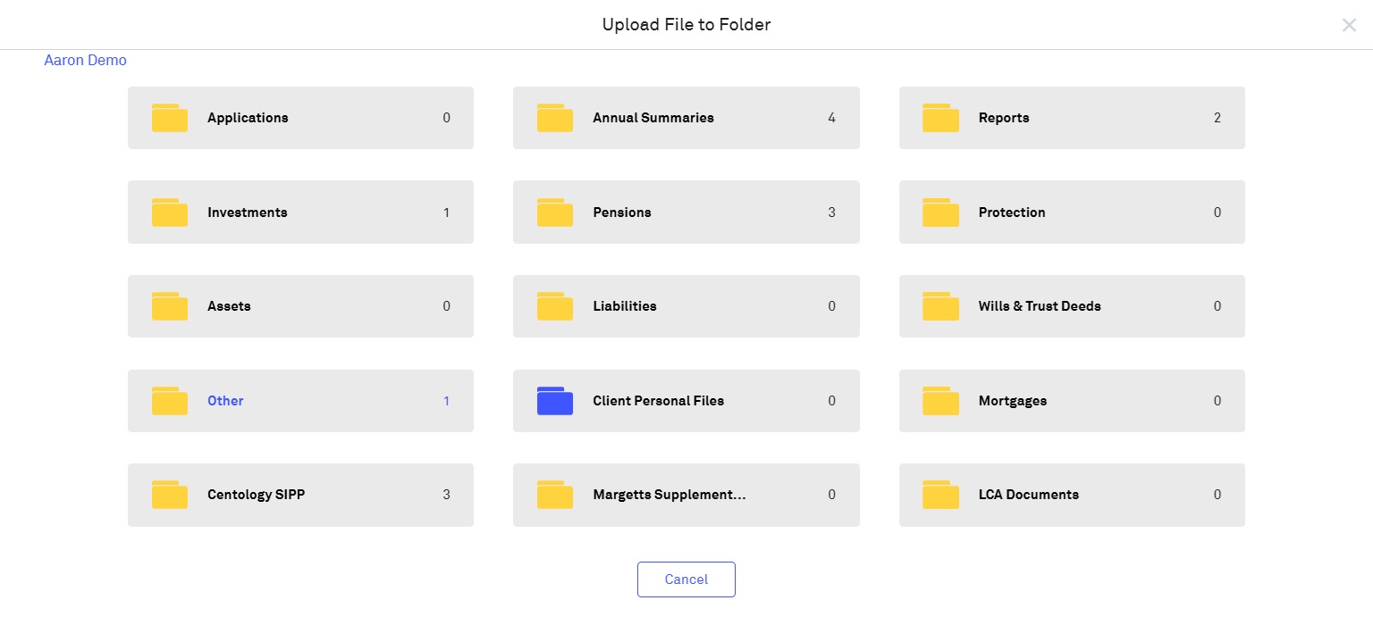Close the Upload File to Folder dialog
This screenshot has width=1373, height=617.
coord(1349,25)
